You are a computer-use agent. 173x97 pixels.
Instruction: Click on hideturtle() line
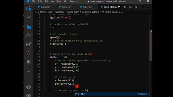(58, 44)
